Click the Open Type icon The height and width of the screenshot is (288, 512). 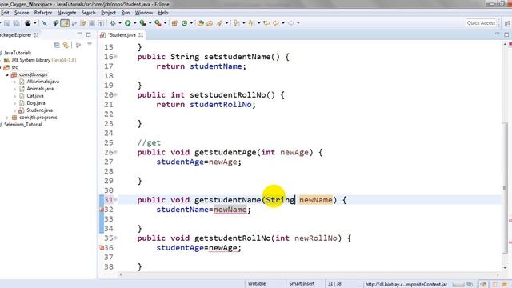tap(201, 23)
